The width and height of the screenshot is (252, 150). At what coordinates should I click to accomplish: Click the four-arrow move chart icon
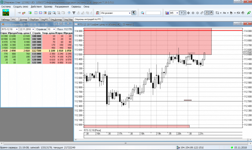(188, 13)
